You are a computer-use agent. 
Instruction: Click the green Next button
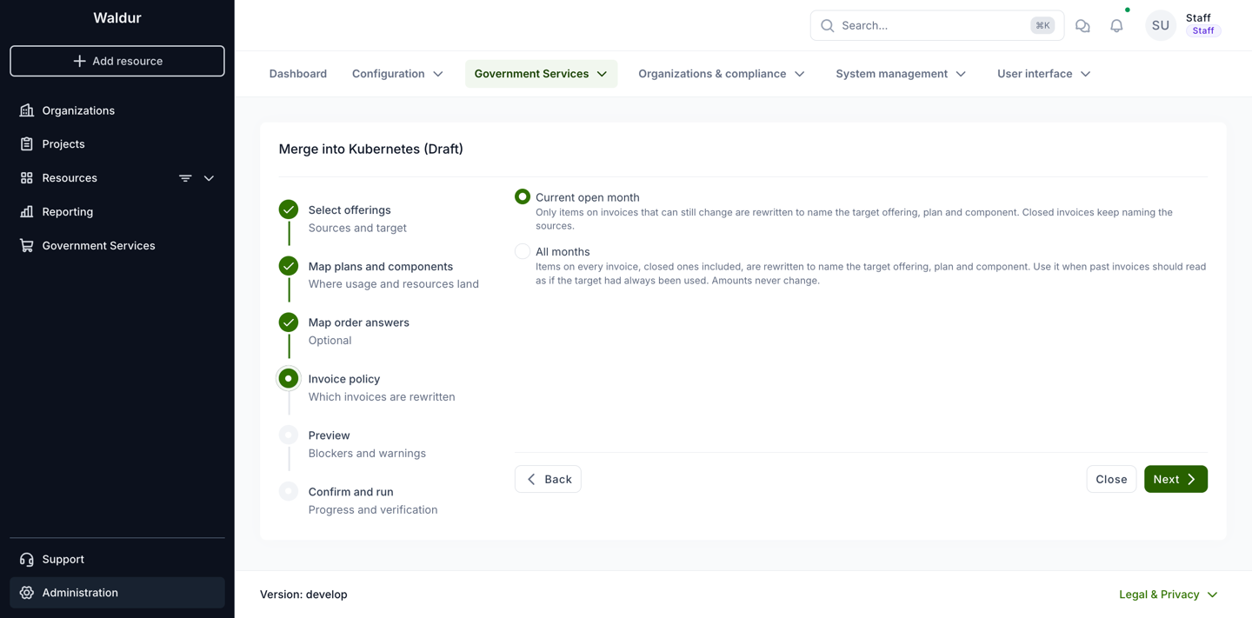click(1175, 479)
